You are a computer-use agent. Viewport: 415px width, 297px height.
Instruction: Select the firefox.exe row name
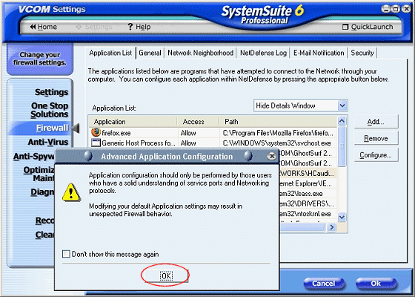coord(116,133)
